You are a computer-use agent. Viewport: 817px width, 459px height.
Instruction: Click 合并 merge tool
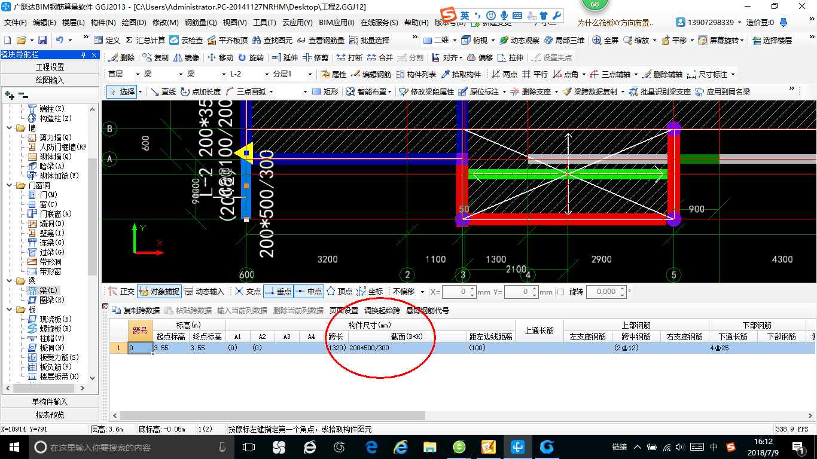(x=380, y=58)
